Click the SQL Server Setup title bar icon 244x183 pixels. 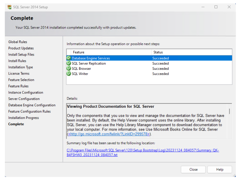coord(9,7)
